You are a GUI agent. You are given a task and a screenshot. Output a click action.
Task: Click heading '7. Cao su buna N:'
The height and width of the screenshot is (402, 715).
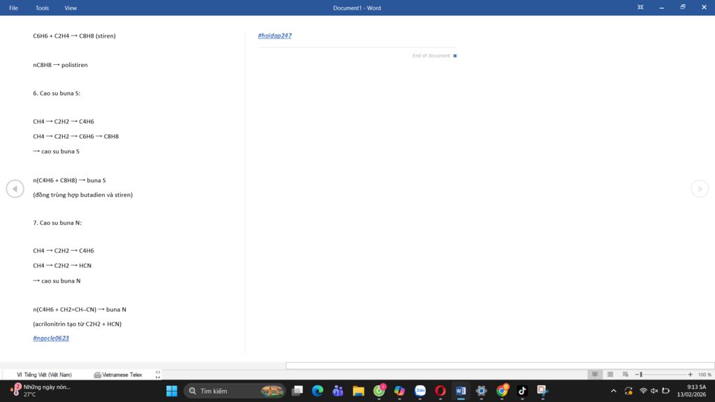tap(57, 223)
